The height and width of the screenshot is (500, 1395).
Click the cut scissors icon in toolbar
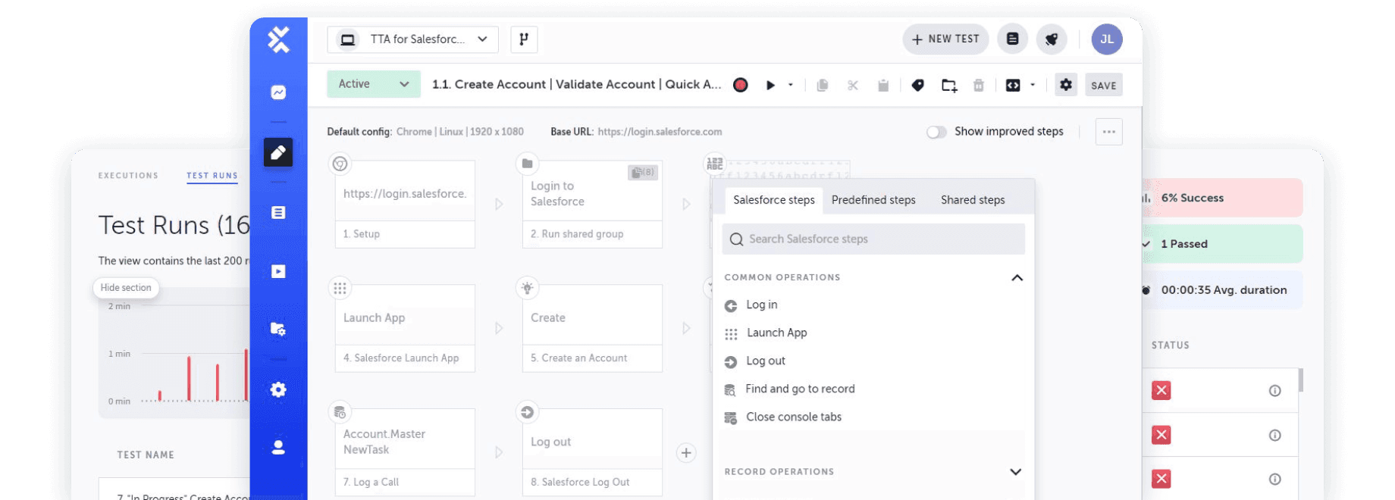(853, 86)
